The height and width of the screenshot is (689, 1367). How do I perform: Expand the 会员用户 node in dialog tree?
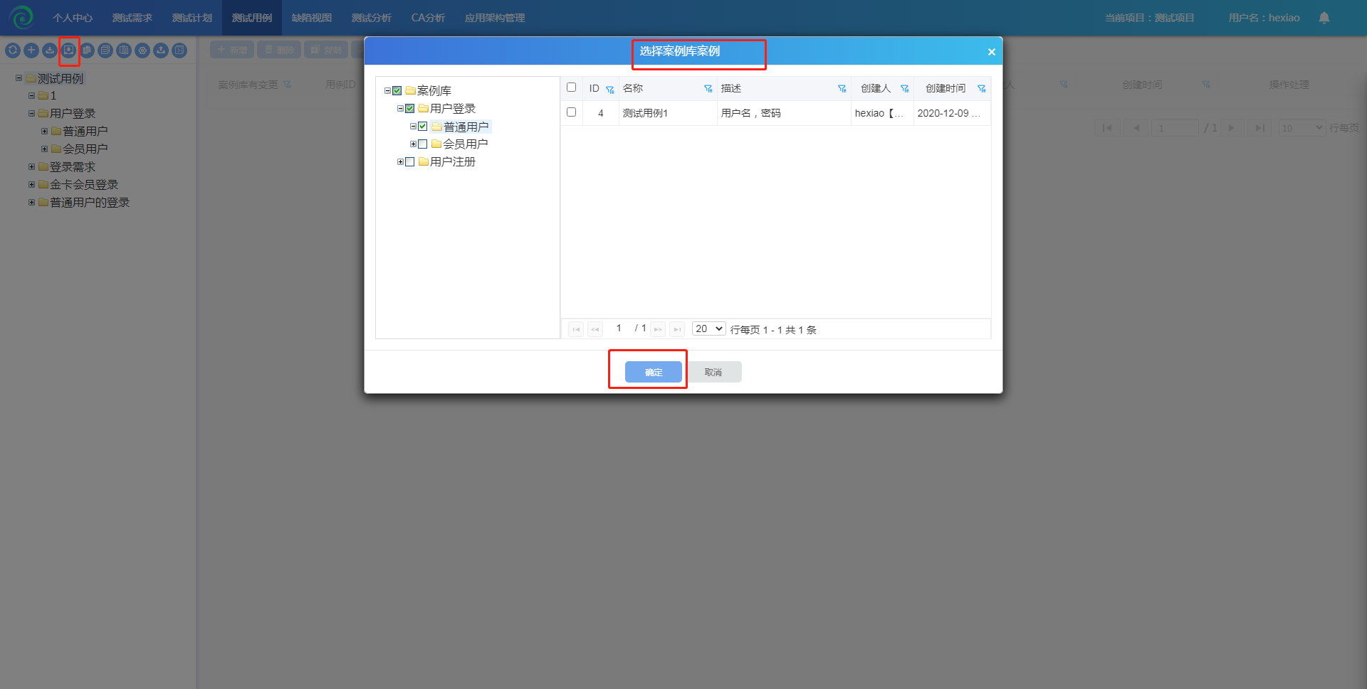click(413, 144)
